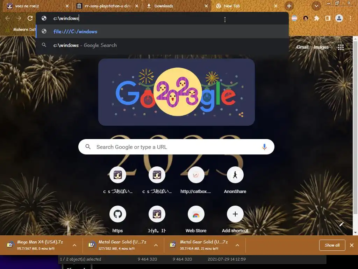Screen dimensions: 358x269
Task: Click '1 / 2 object(s) selected' status text
Action: pos(80,259)
